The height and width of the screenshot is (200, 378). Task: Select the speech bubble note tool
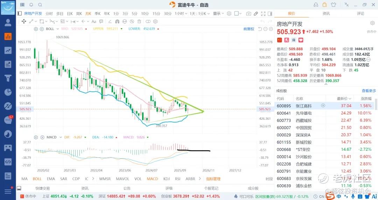coord(101,21)
